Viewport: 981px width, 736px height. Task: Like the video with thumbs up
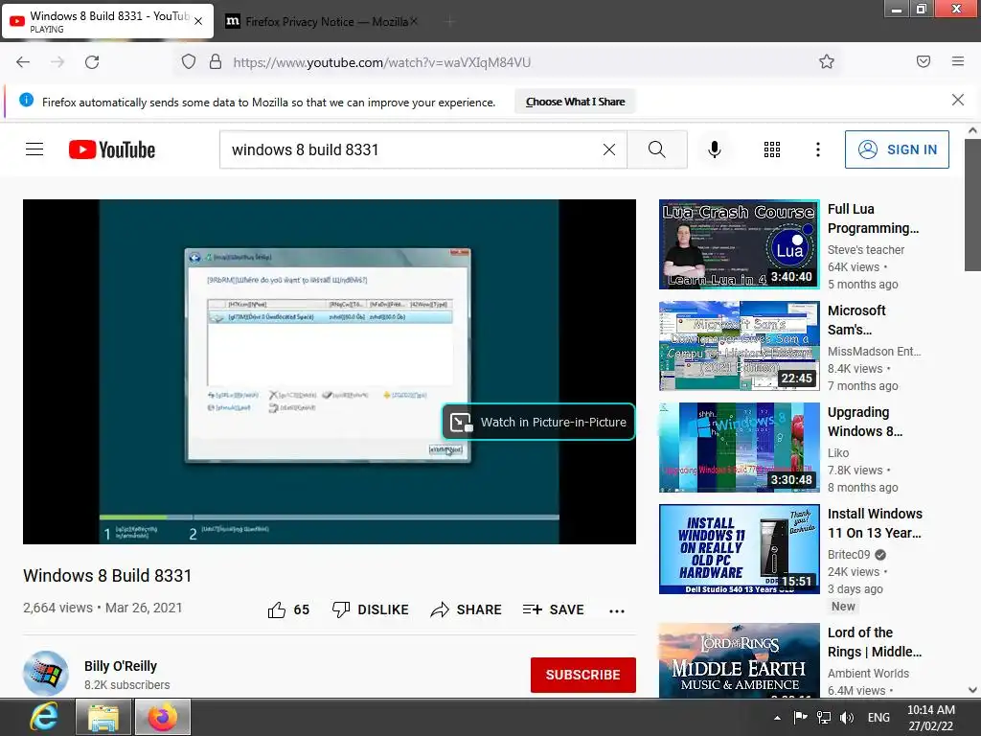[288, 609]
